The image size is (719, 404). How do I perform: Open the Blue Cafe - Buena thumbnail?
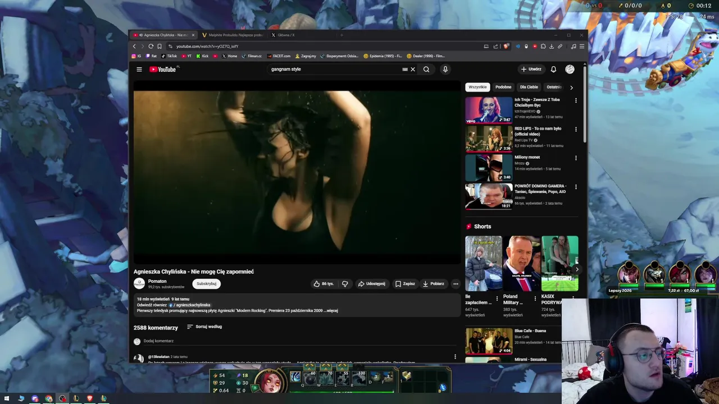pos(489,341)
